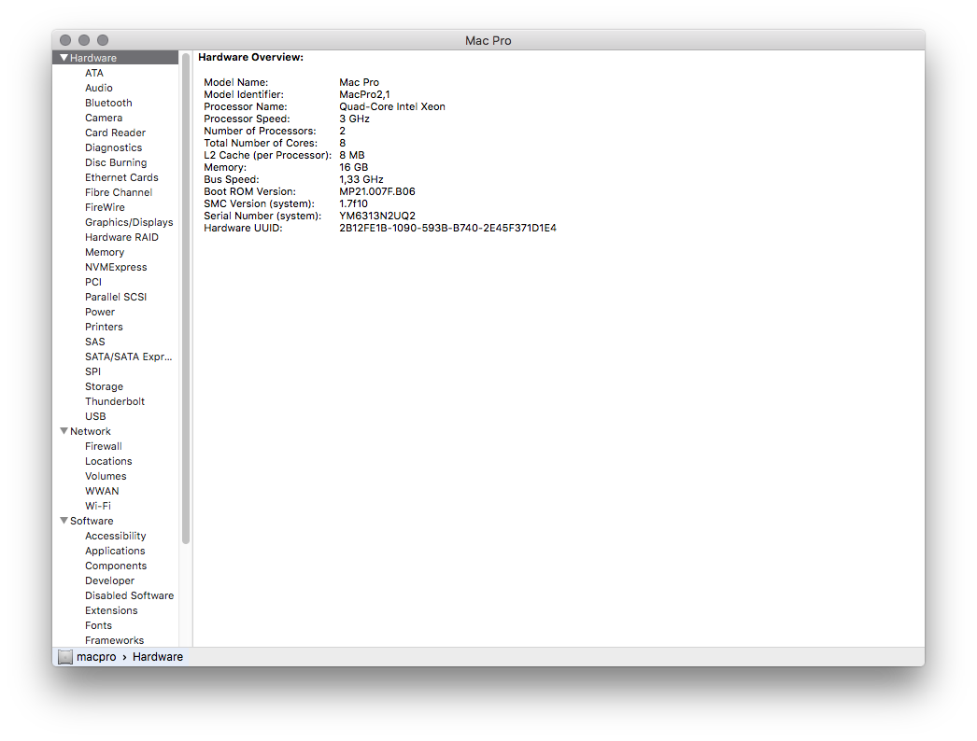The width and height of the screenshot is (977, 741).
Task: Select Frameworks in the sidebar
Action: point(114,640)
